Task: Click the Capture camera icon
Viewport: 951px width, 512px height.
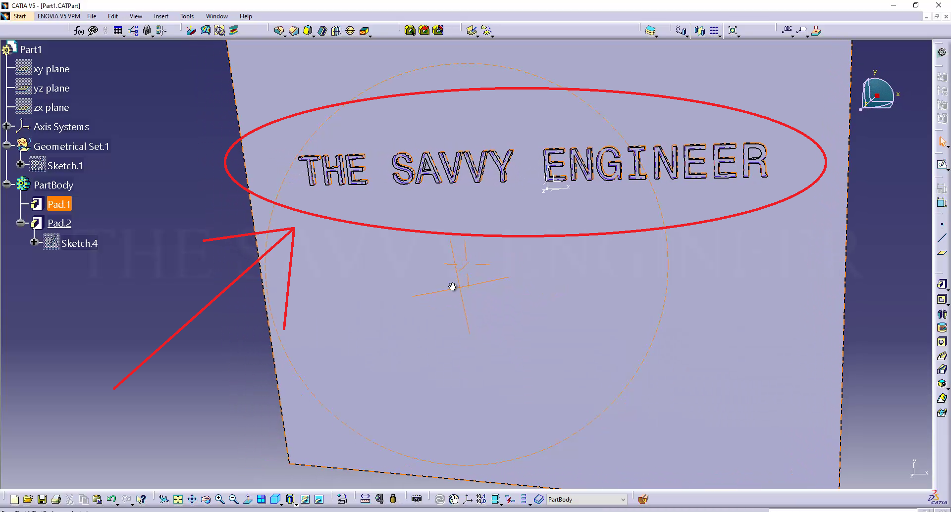Action: point(417,499)
